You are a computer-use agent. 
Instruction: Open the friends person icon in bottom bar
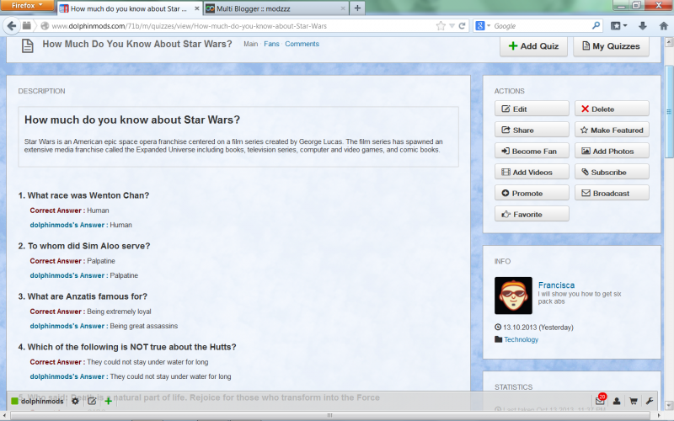[x=617, y=402]
